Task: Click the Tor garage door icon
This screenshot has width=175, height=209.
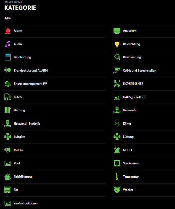Action: (8, 190)
